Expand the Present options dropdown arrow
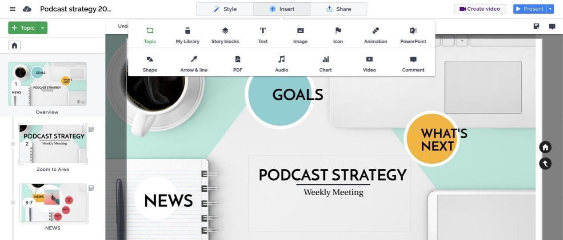Screen dimensions: 563x240 pos(551,9)
